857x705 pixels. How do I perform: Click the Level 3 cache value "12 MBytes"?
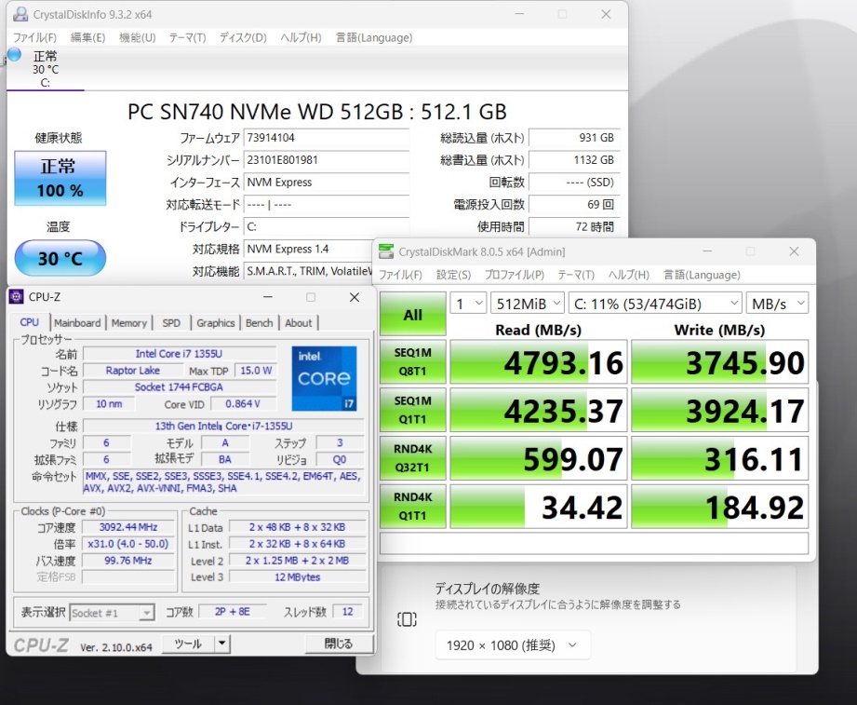(x=298, y=577)
